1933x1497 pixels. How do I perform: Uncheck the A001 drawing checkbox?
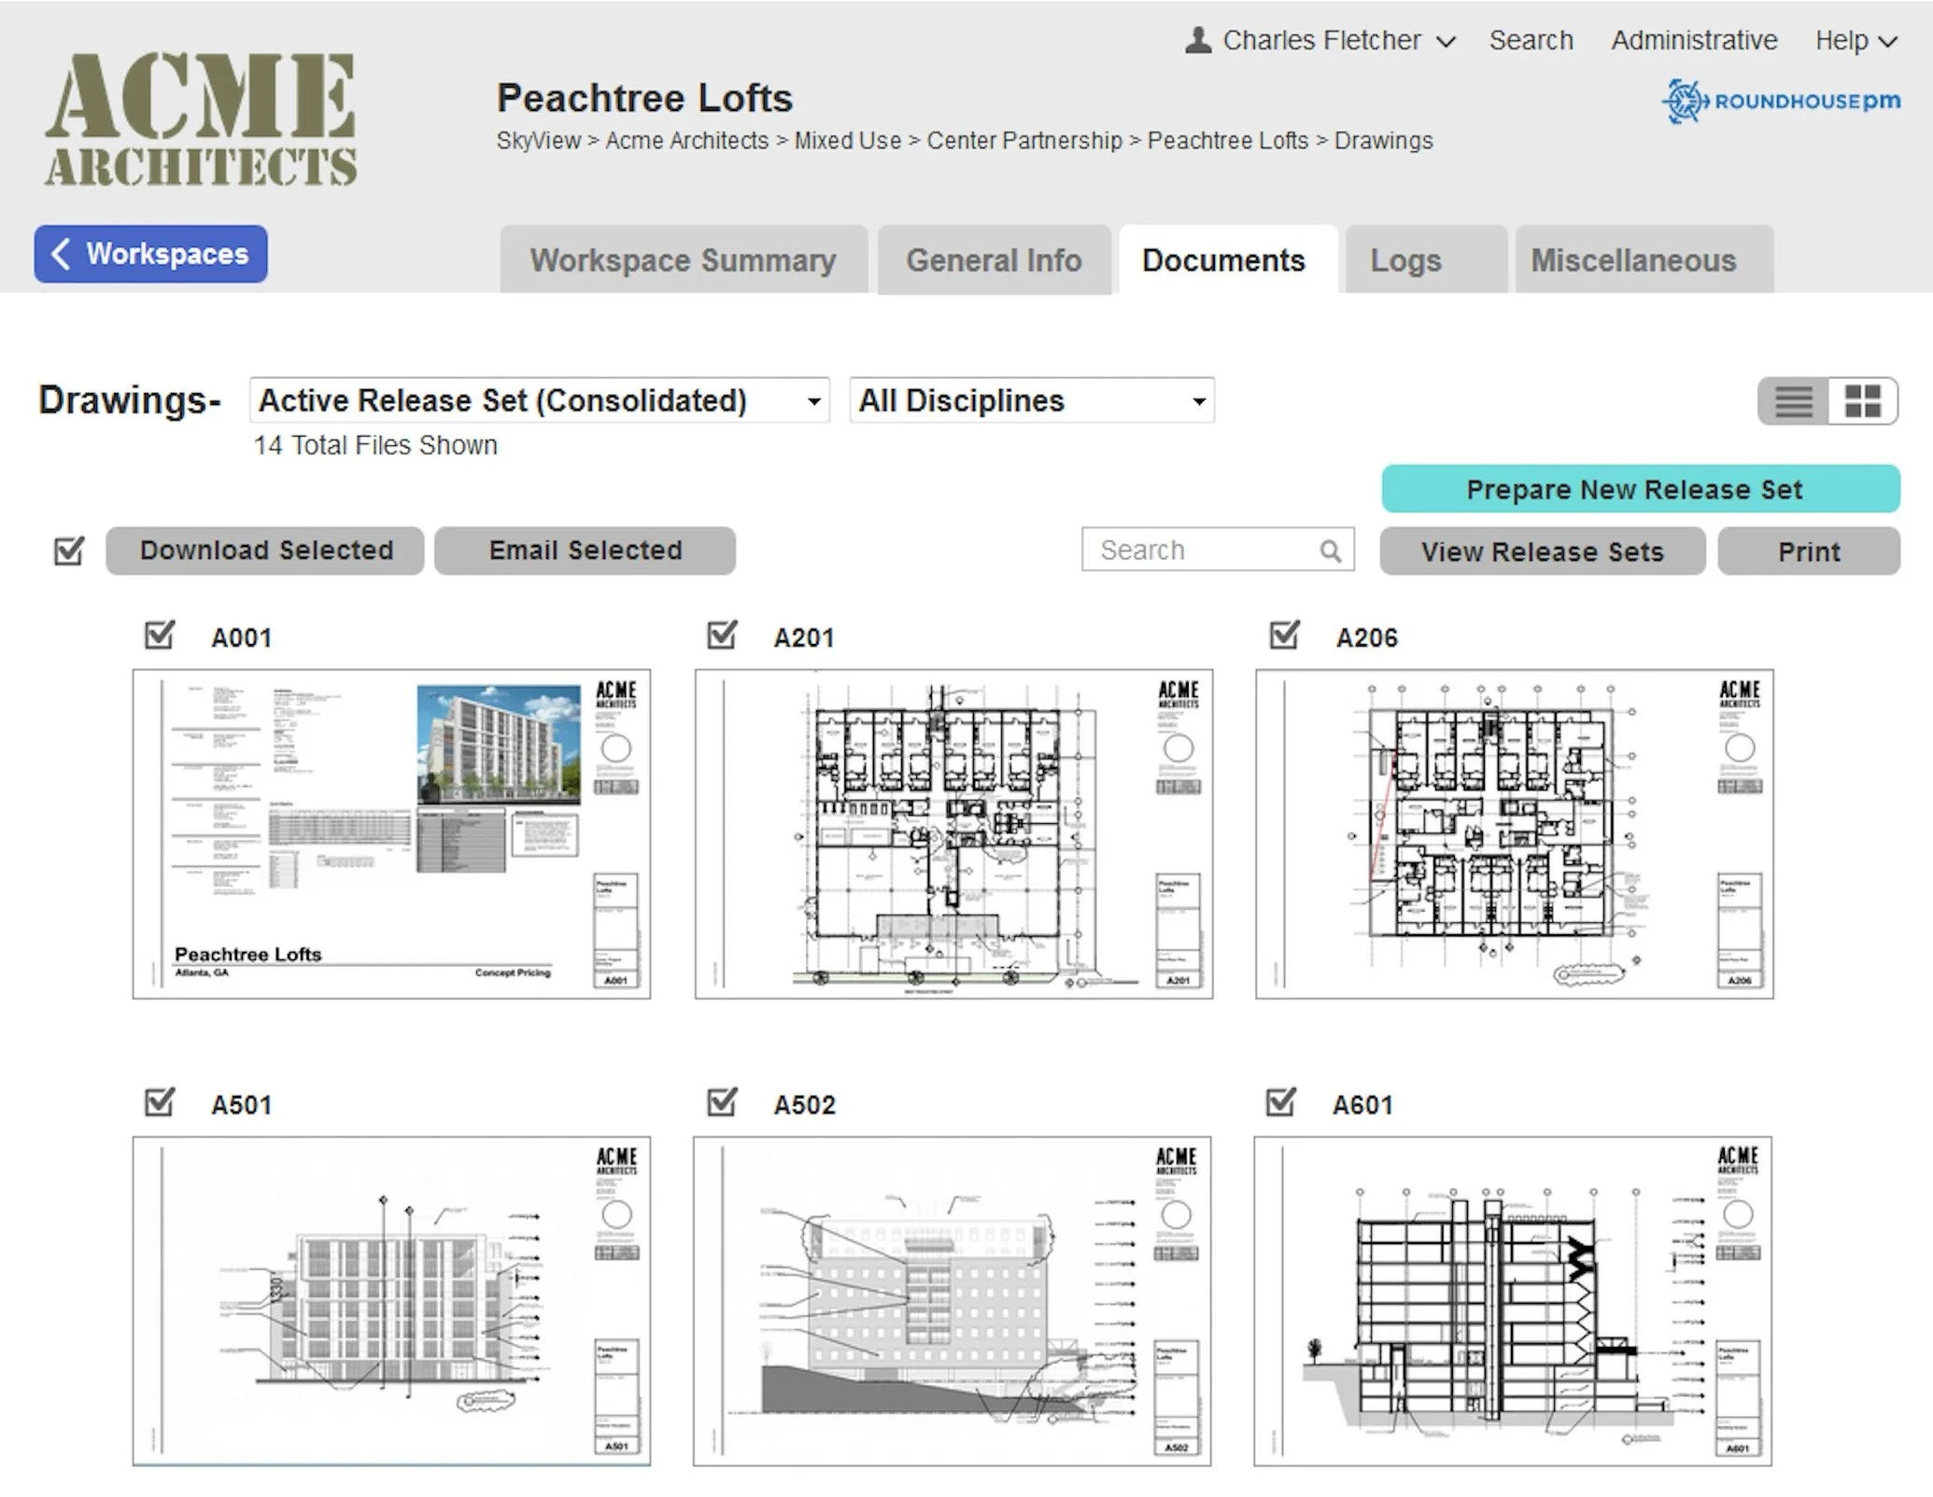(x=160, y=636)
